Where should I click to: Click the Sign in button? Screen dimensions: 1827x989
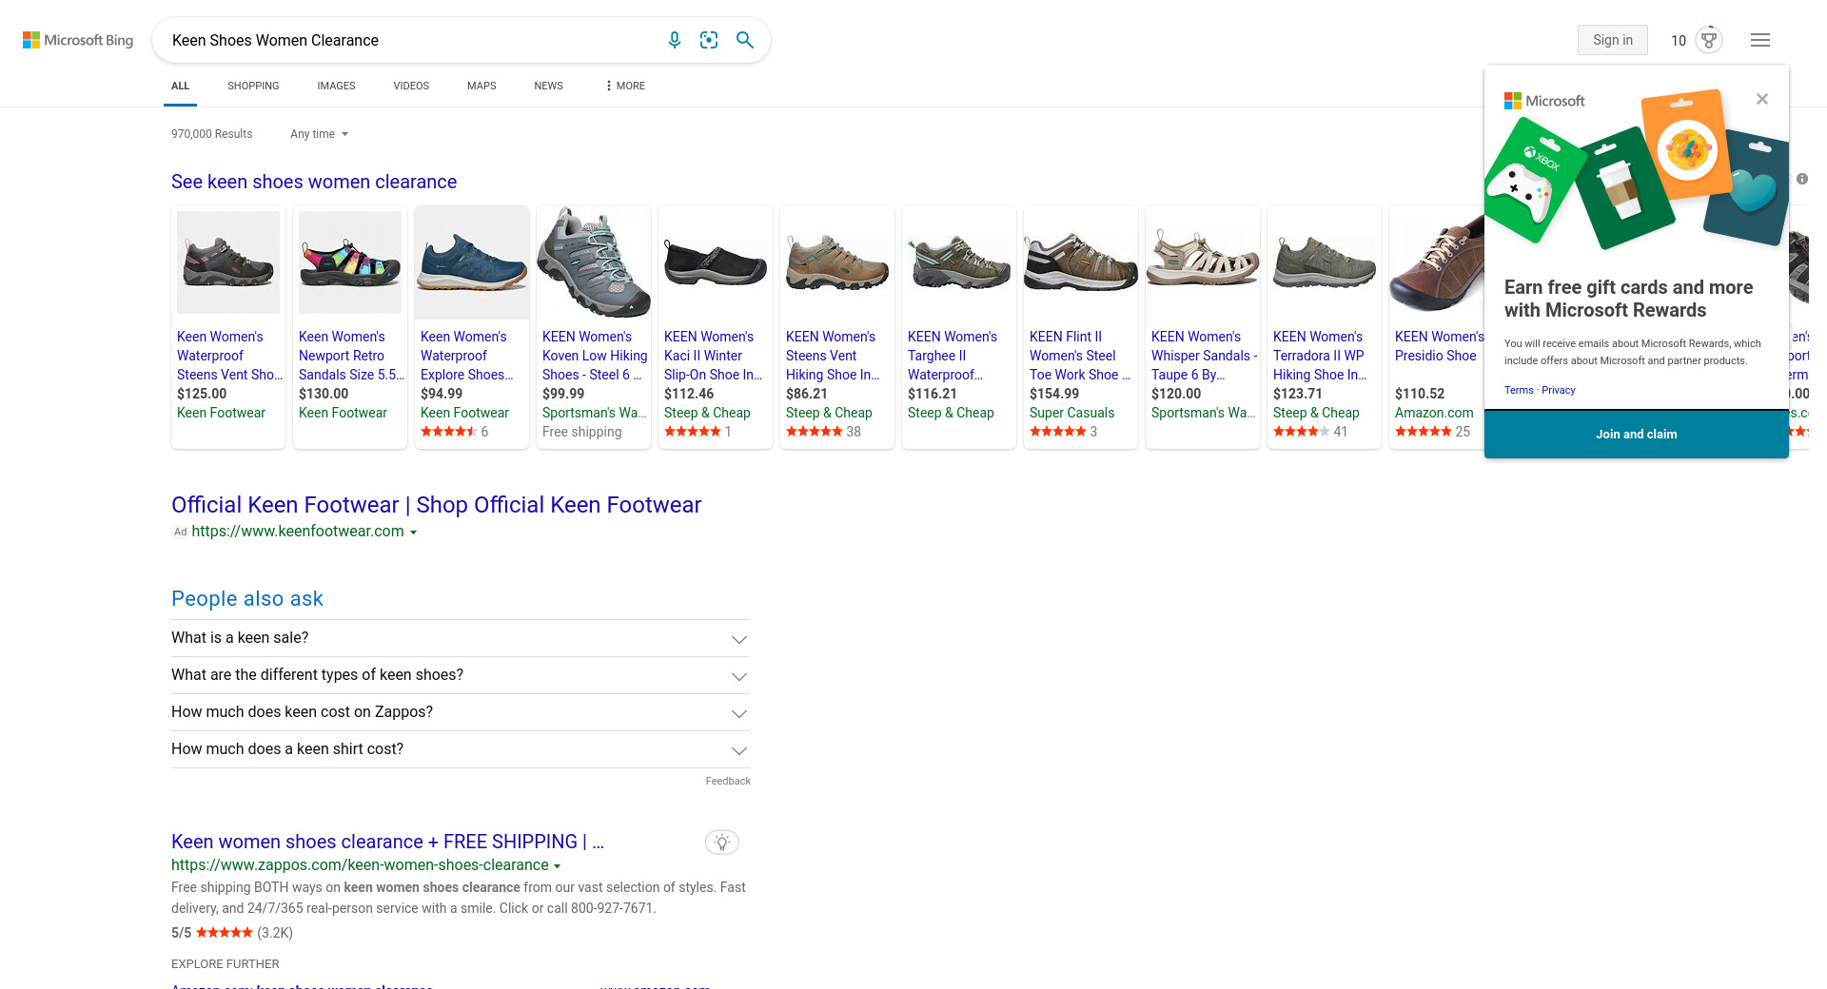tap(1612, 40)
